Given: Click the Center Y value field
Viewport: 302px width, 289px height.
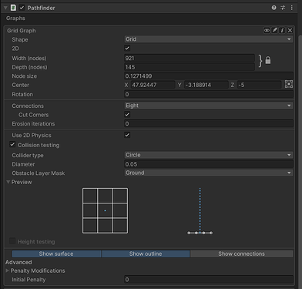Looking at the screenshot, I should pyautogui.click(x=206, y=85).
